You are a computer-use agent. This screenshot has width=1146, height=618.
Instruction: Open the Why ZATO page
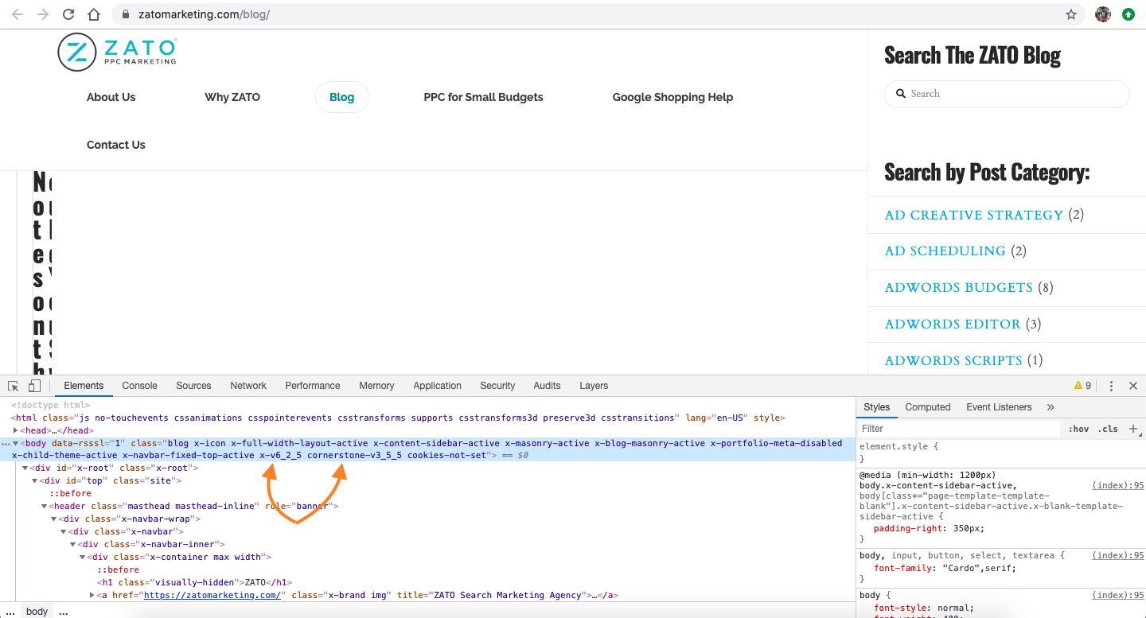pyautogui.click(x=232, y=97)
